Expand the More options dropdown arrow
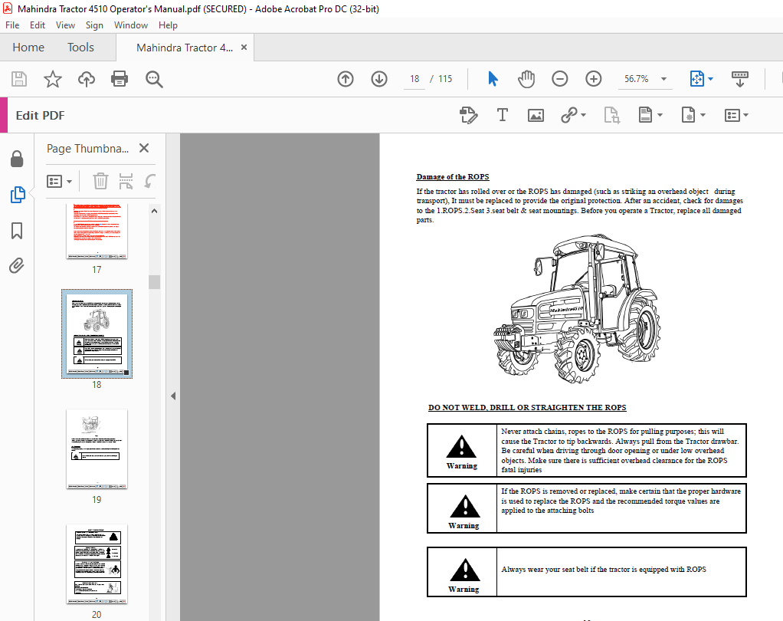783x621 pixels. [x=745, y=116]
